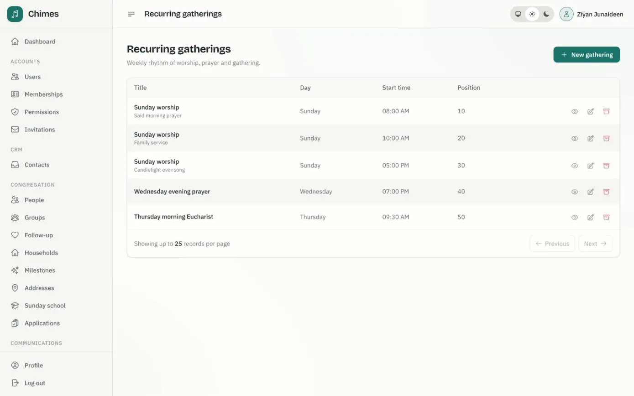634x396 pixels.
Task: Toggle the sidebar hamburger menu
Action: pos(131,14)
